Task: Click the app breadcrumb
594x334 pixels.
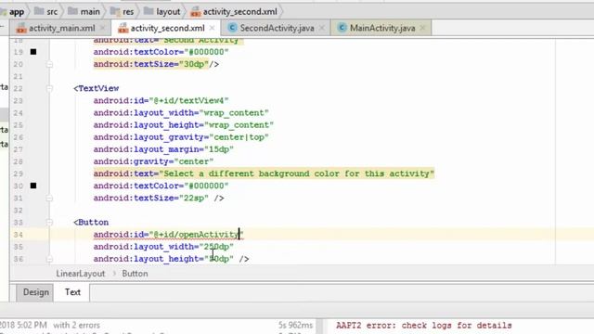Action: coord(17,12)
